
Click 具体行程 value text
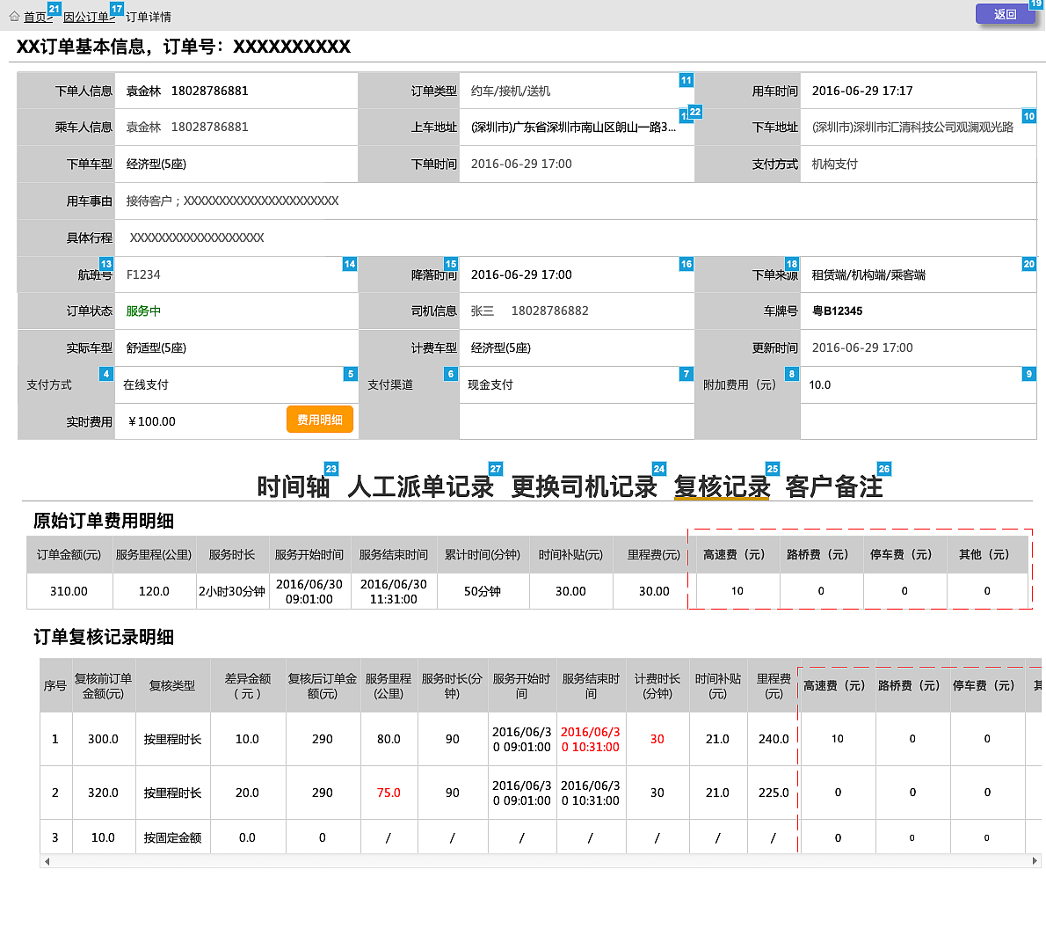(x=197, y=237)
